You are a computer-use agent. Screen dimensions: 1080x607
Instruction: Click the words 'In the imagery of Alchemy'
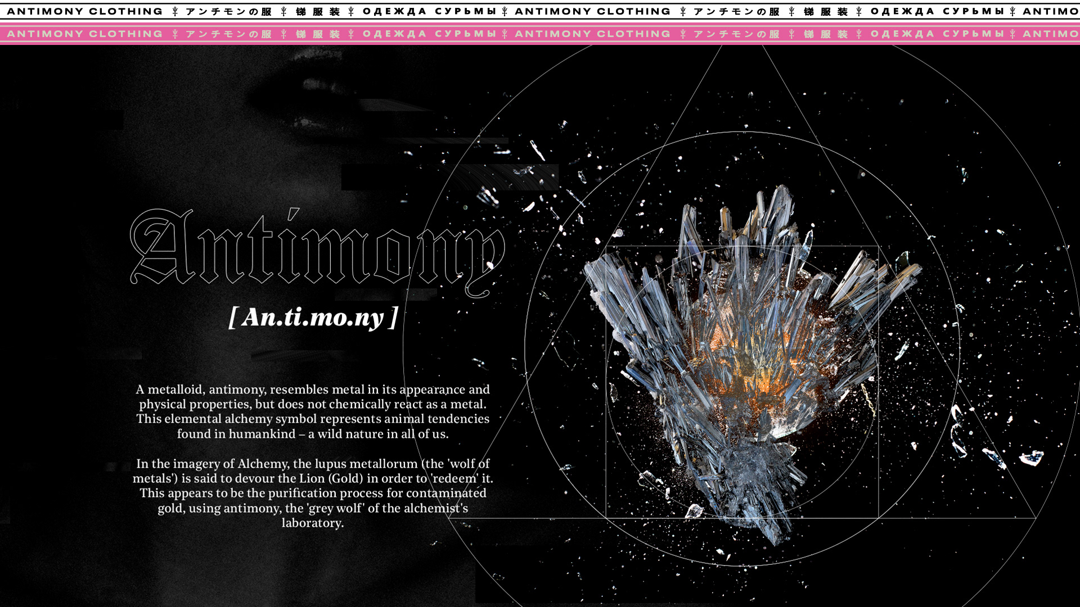click(x=213, y=464)
